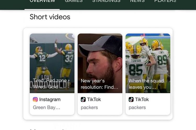
Task: Click the When the squad leaves caption
Action: click(146, 84)
